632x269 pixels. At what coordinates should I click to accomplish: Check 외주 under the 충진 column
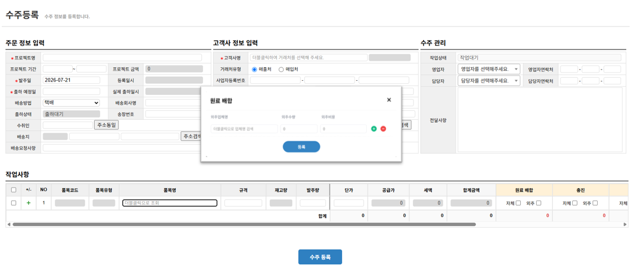(595, 203)
